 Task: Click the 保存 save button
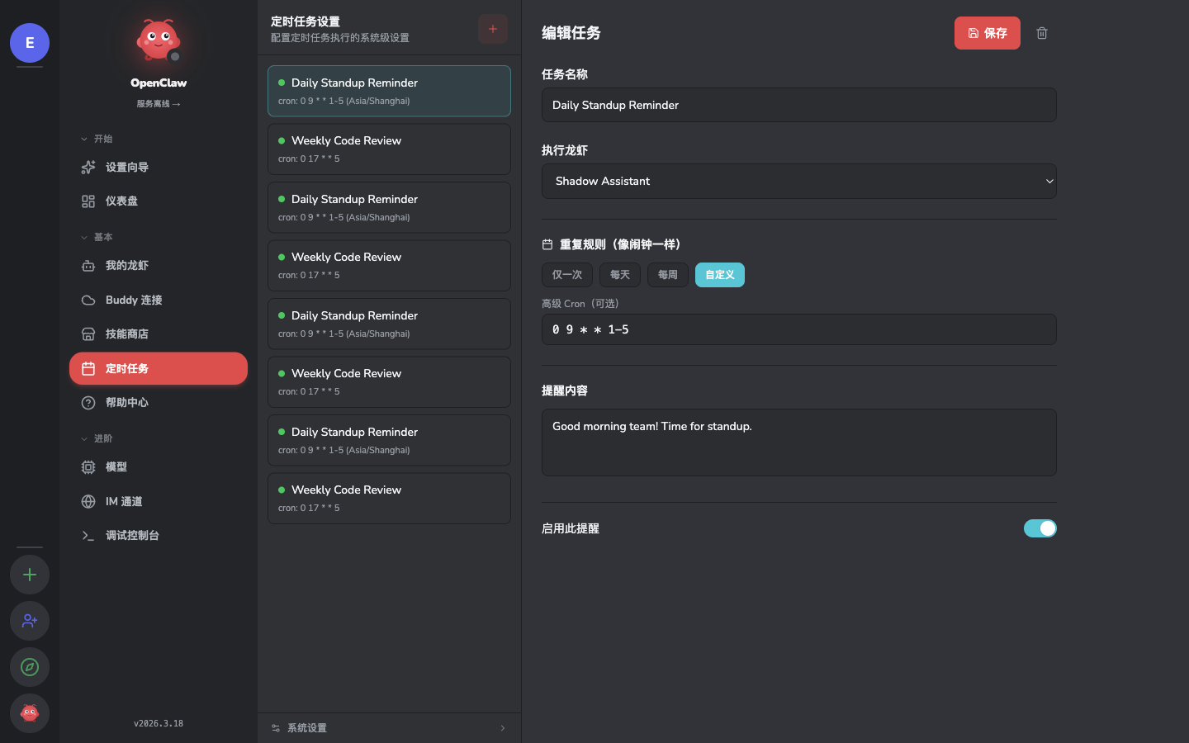click(987, 33)
